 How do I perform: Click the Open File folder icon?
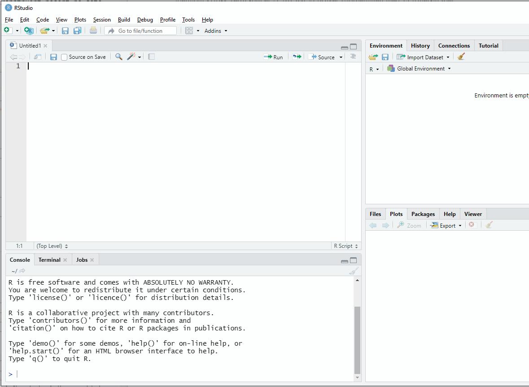[x=44, y=31]
